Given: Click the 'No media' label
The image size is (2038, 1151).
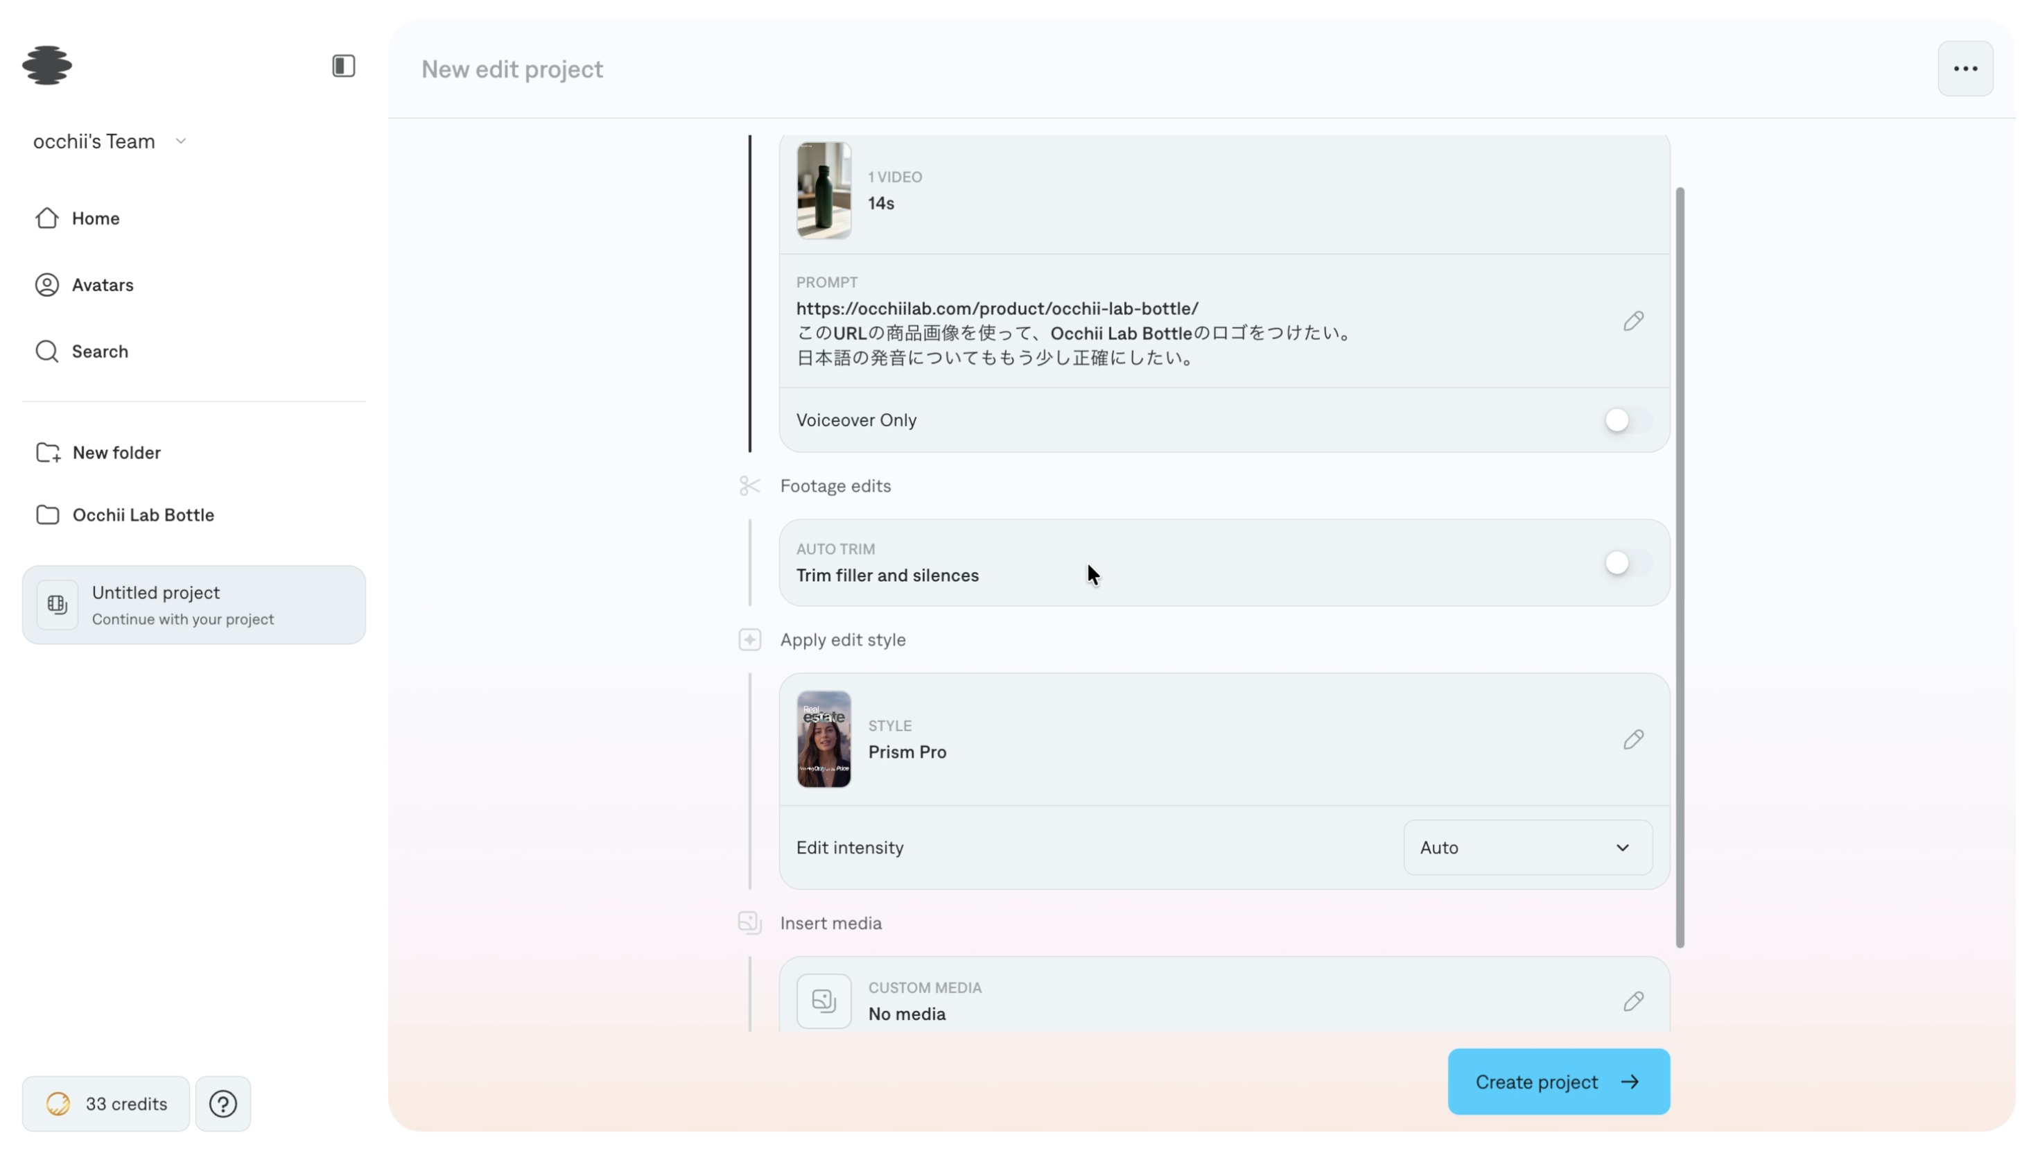Looking at the screenshot, I should click(907, 1014).
